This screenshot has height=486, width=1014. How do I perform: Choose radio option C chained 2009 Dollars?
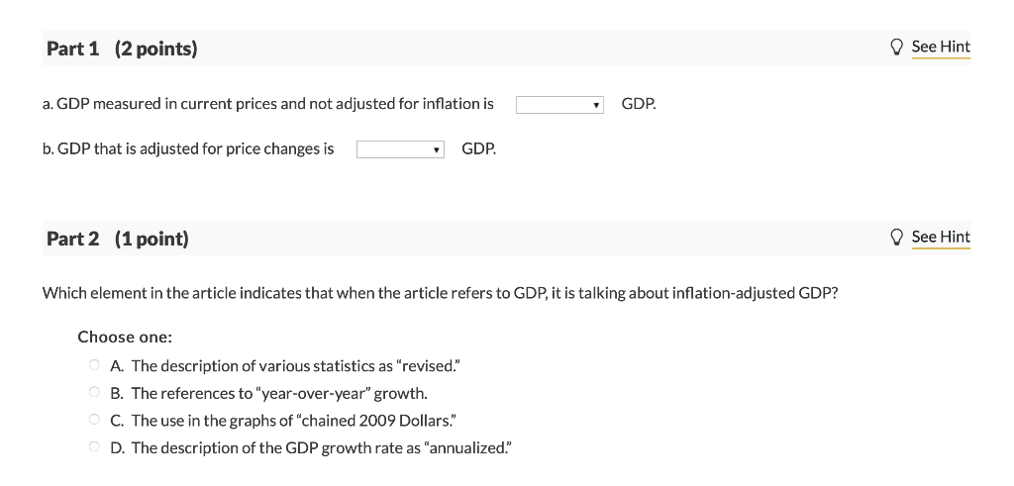pos(94,420)
